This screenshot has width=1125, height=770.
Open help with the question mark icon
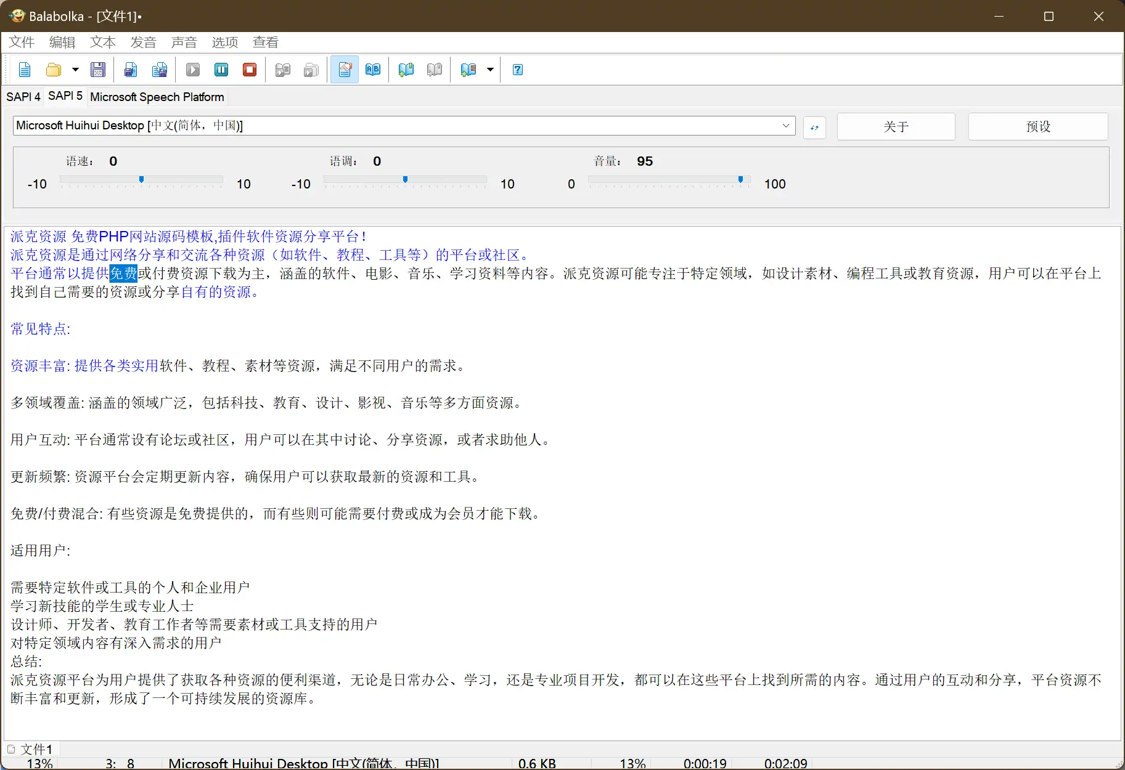click(518, 70)
